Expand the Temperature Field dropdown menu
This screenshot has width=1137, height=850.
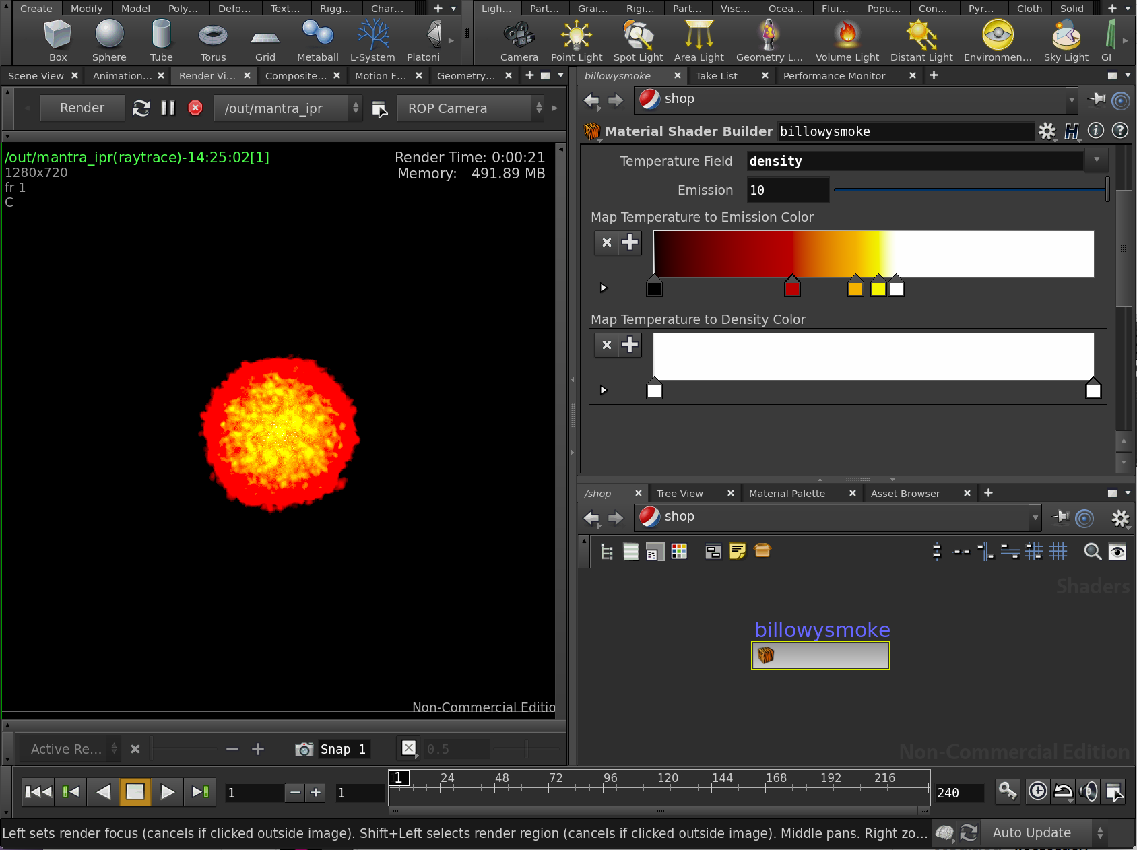[x=1097, y=160]
